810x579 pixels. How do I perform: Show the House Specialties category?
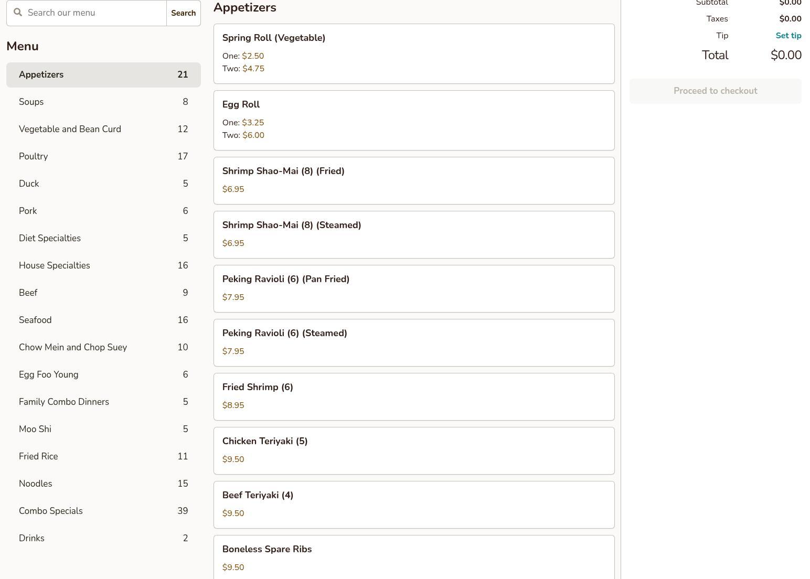pyautogui.click(x=103, y=266)
